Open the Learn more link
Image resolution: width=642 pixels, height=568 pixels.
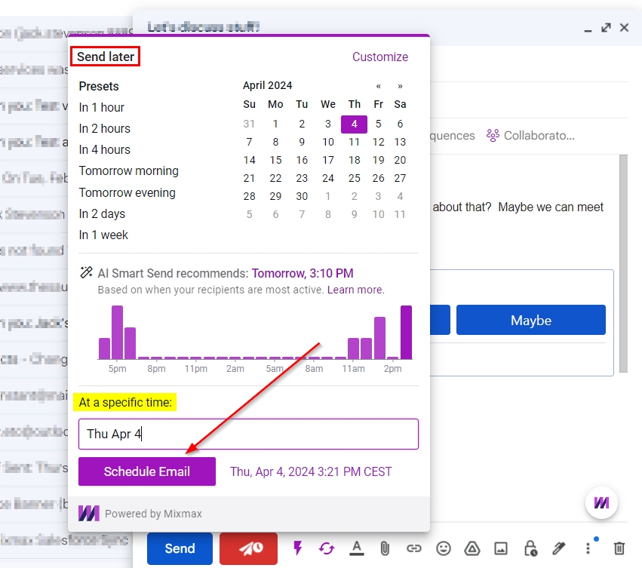click(x=355, y=289)
